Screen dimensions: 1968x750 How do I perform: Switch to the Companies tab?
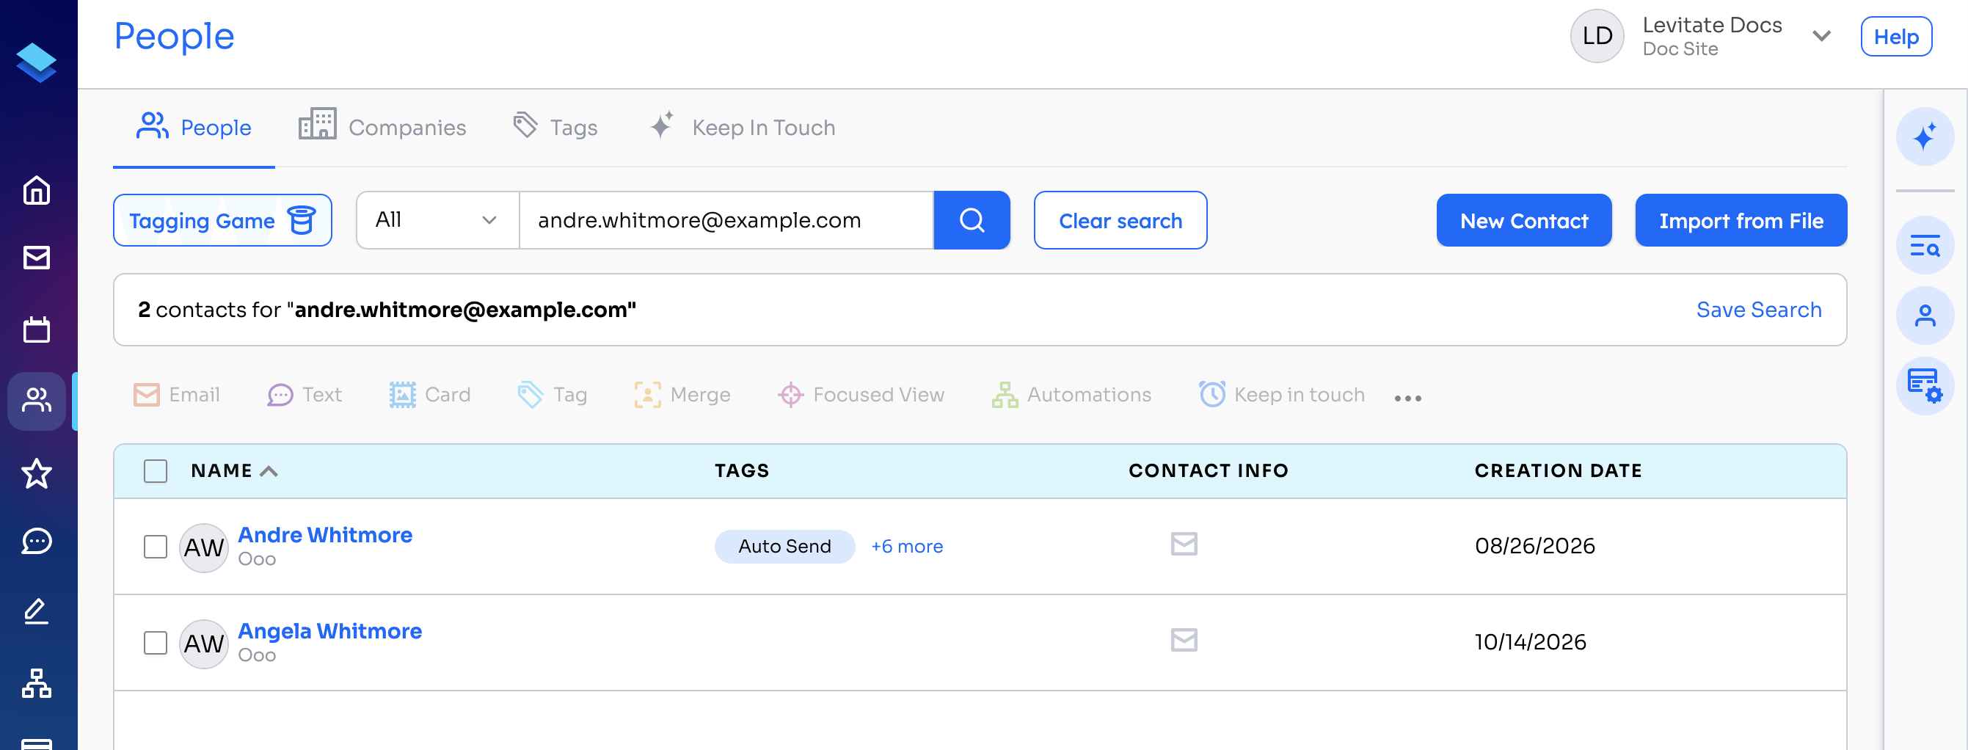coord(382,126)
